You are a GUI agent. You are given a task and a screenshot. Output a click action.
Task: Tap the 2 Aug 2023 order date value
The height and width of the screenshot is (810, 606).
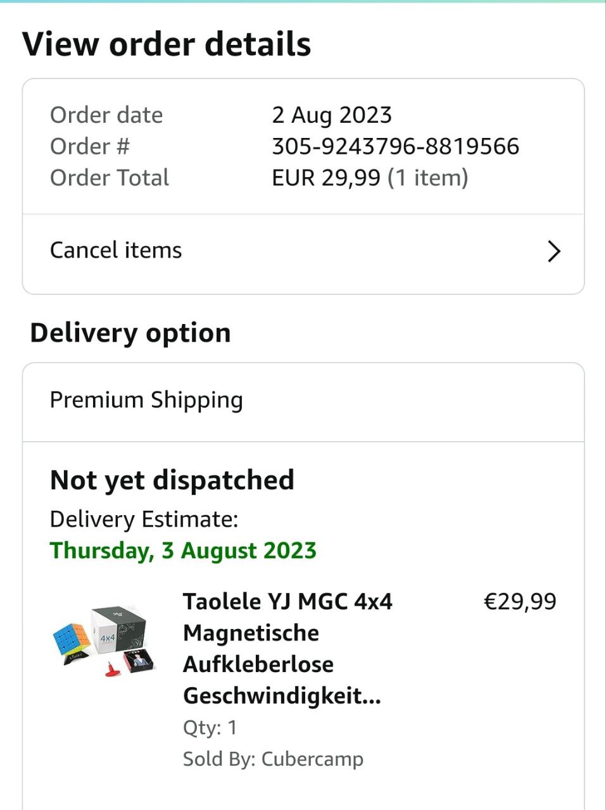coord(332,115)
